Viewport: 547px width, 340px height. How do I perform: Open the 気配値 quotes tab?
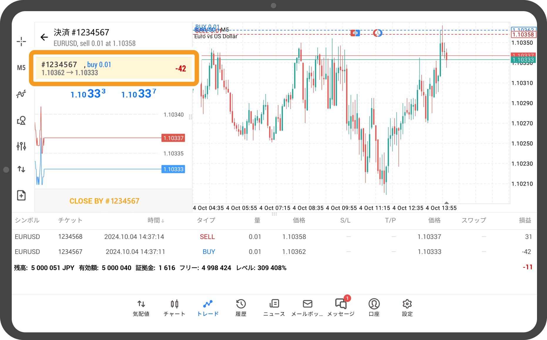tap(141, 308)
